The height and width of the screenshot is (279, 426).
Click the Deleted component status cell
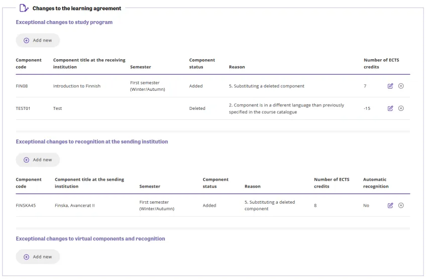[197, 108]
